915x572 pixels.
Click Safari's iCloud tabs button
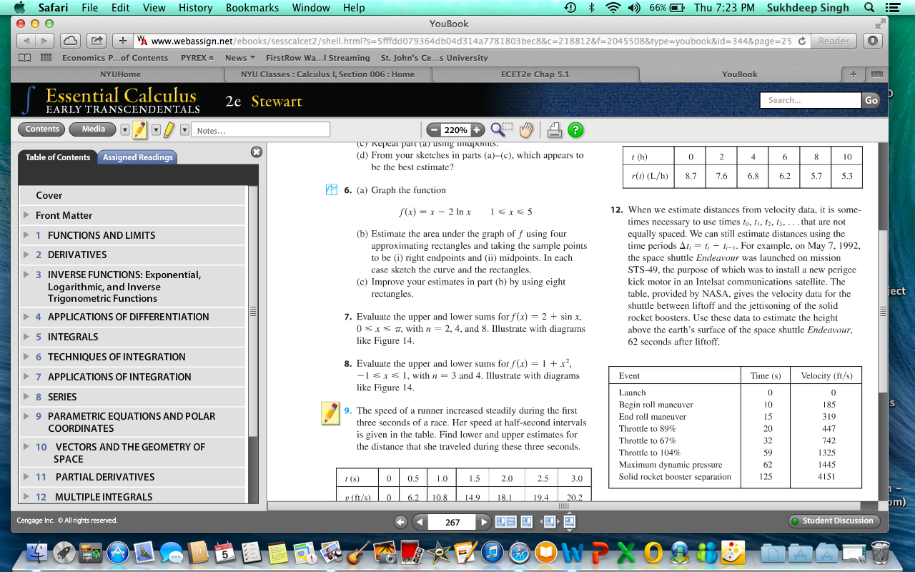point(69,41)
